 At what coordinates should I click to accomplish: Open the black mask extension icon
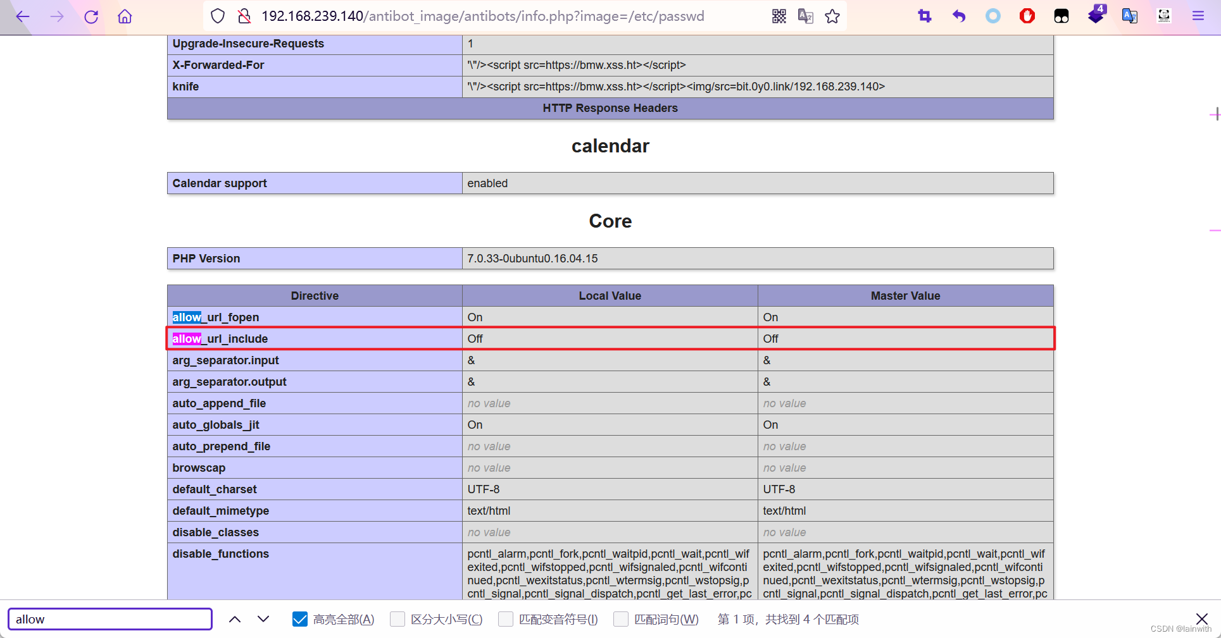pyautogui.click(x=1061, y=16)
